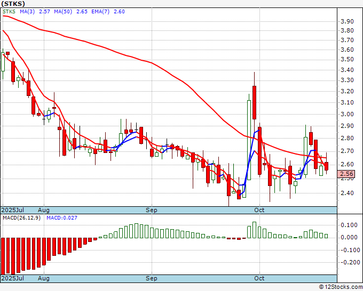Screen dimensions: 363x291
Task: Click the Sep label on price chart axis
Action: coord(152,210)
